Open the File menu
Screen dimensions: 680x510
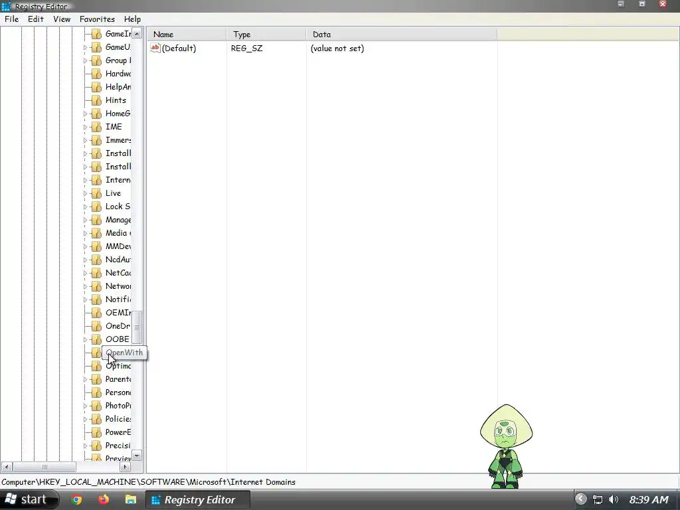[x=12, y=19]
